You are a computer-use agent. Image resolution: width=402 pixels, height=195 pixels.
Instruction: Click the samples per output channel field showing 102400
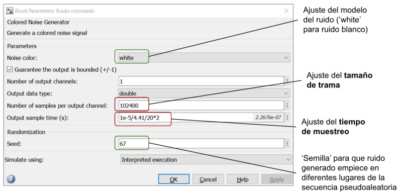(201, 105)
